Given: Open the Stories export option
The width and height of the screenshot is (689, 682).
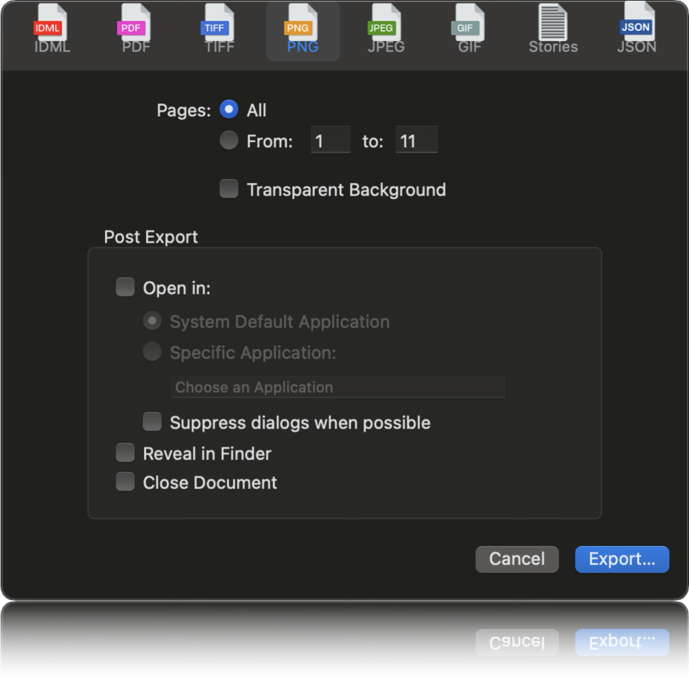Looking at the screenshot, I should (x=553, y=29).
